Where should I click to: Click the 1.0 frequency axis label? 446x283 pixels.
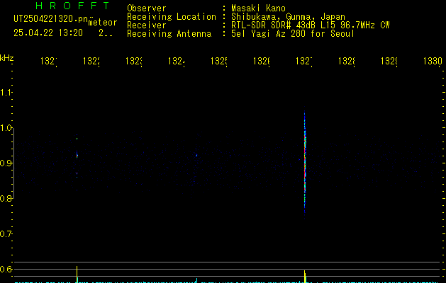tap(6, 128)
